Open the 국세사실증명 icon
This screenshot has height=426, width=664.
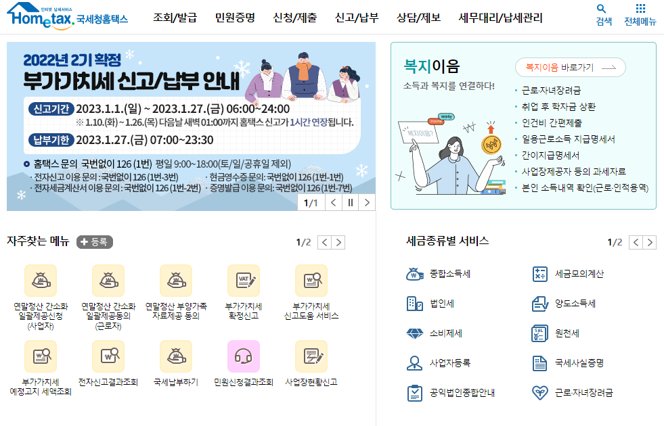pyautogui.click(x=540, y=362)
